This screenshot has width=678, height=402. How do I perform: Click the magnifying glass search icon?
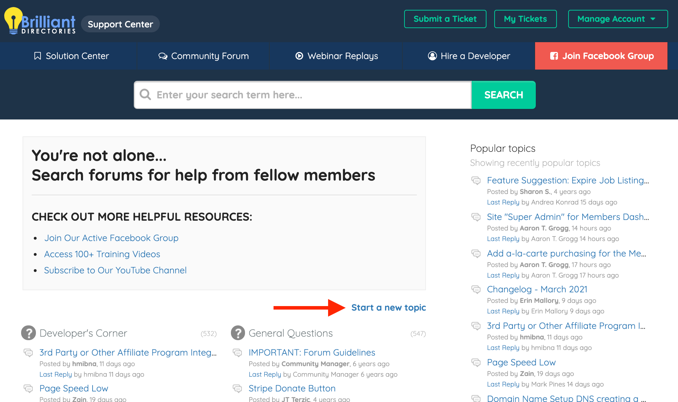point(145,95)
